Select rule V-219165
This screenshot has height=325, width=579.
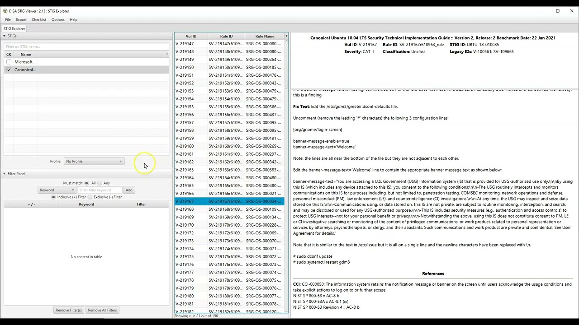pyautogui.click(x=230, y=186)
